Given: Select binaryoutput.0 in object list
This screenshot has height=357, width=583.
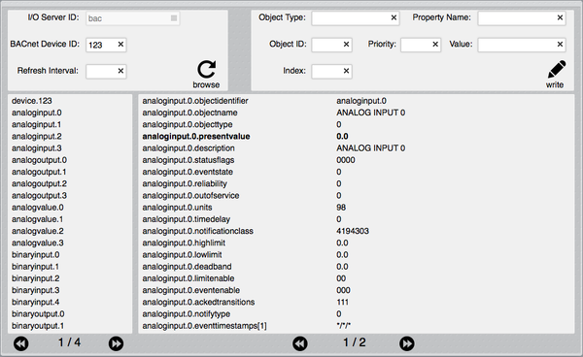Looking at the screenshot, I should pyautogui.click(x=38, y=314).
